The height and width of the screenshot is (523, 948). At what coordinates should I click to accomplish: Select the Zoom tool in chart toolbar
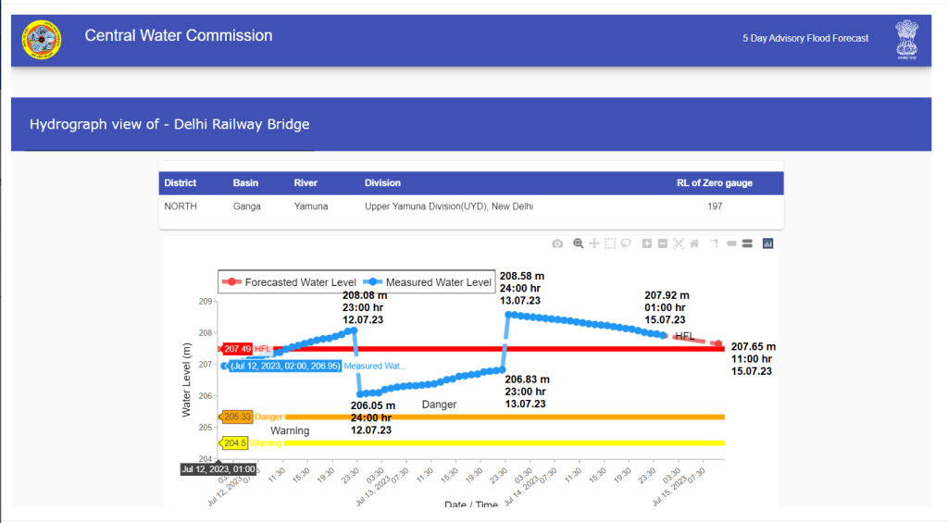pos(579,243)
